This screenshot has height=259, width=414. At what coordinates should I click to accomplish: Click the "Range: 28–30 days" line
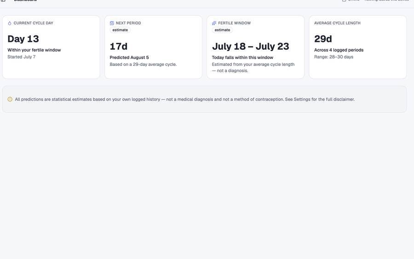(334, 57)
